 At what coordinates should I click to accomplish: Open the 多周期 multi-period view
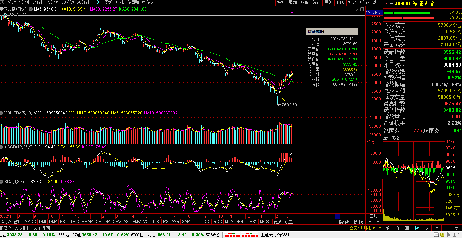(133, 2)
